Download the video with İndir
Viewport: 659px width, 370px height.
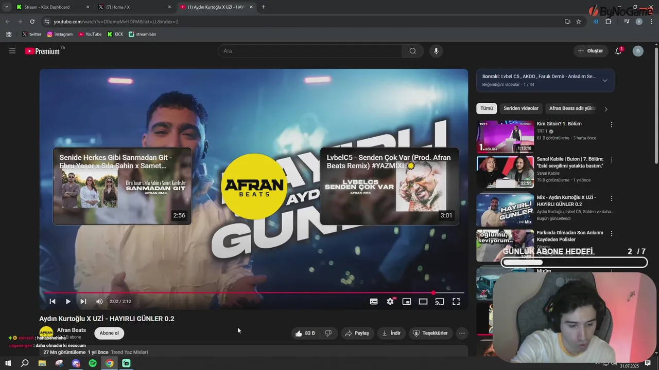(x=391, y=333)
